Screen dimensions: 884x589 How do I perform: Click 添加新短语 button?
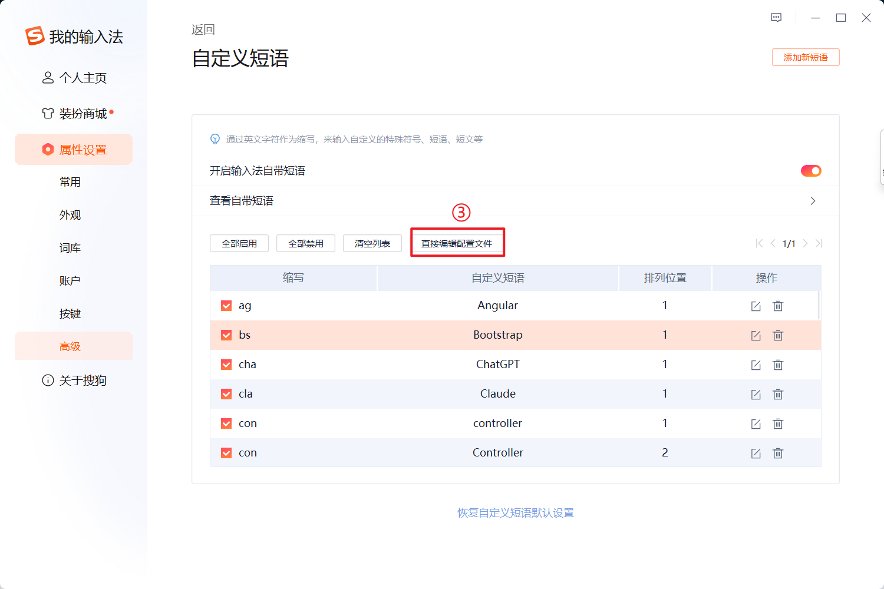(806, 57)
